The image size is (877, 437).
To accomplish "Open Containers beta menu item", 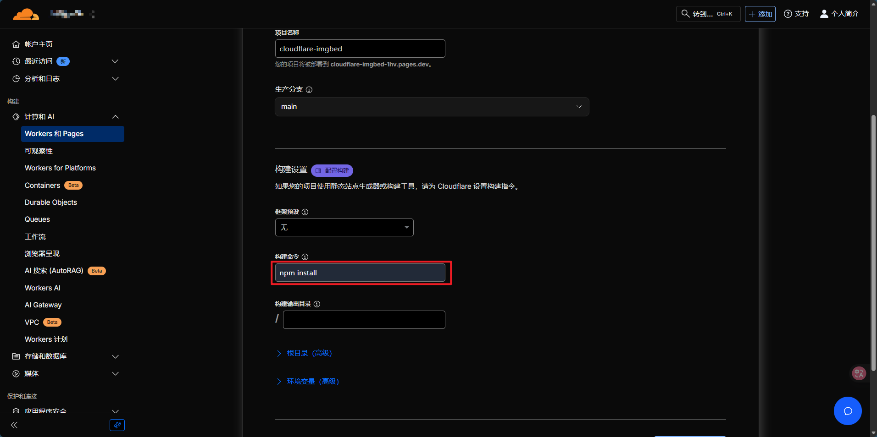I will tap(53, 186).
